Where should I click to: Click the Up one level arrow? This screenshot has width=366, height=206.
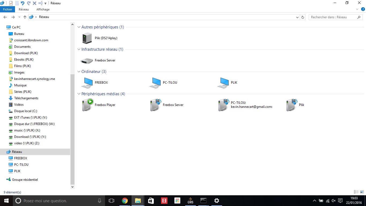25,17
